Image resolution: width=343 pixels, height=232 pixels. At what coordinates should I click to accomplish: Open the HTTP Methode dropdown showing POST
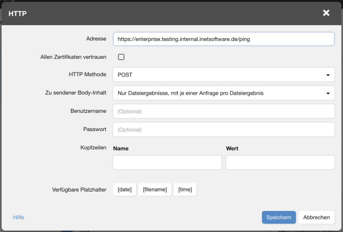(223, 75)
